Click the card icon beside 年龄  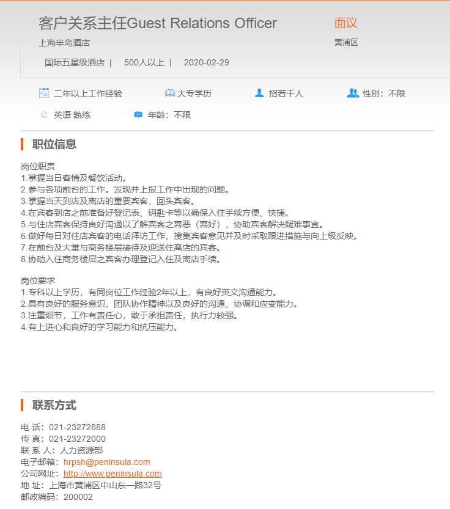tap(138, 114)
